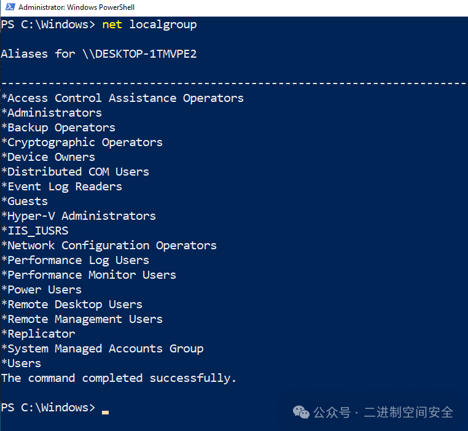Click 'The command completed successfully.' message
Screen dimensions: 468x431
tap(119, 378)
